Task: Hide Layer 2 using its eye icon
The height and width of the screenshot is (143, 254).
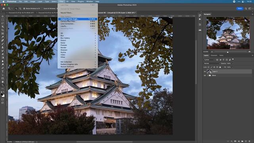Action: [205, 71]
